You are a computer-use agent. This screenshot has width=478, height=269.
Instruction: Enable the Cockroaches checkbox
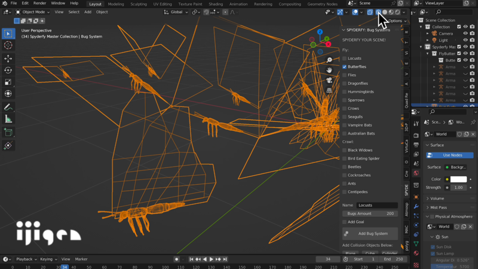coord(345,175)
